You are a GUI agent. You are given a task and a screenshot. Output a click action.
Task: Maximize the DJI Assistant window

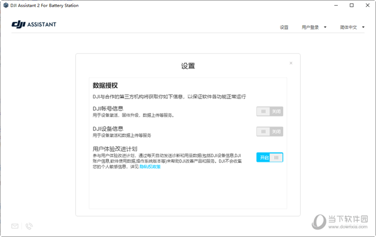[x=352, y=5]
